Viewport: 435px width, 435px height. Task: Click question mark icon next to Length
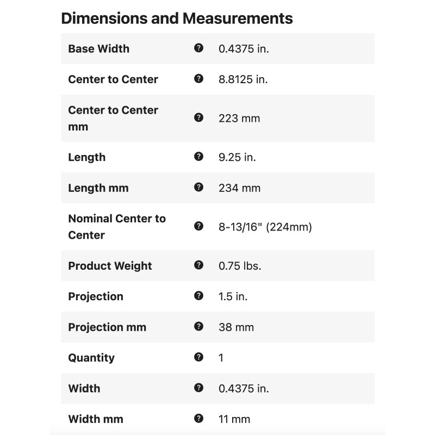(x=198, y=157)
